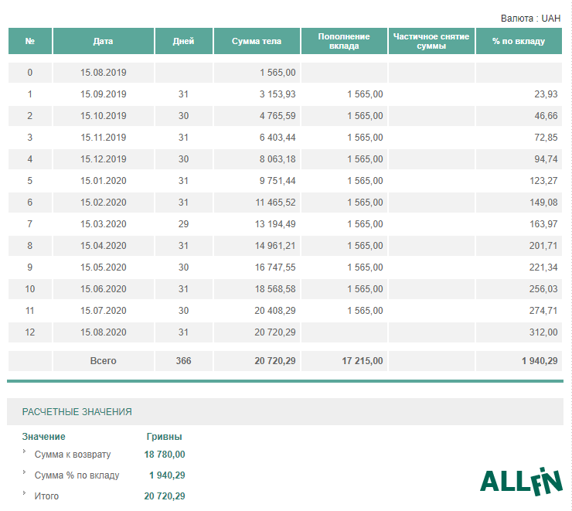Select date cell 15.07.2020
The image size is (572, 511).
(104, 311)
